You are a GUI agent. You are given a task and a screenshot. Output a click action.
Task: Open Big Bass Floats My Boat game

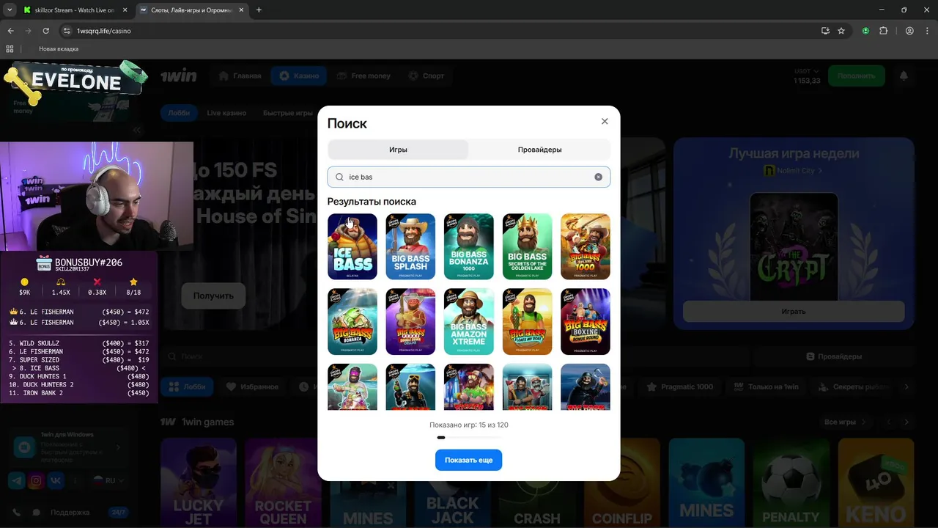point(527,321)
